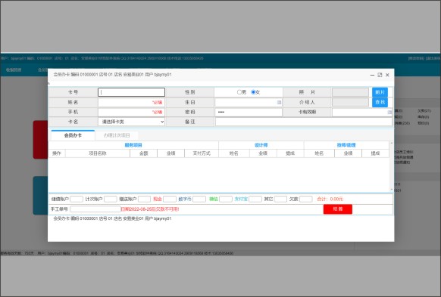Open the 卡有效期 calendar picker icon

pos(389,112)
